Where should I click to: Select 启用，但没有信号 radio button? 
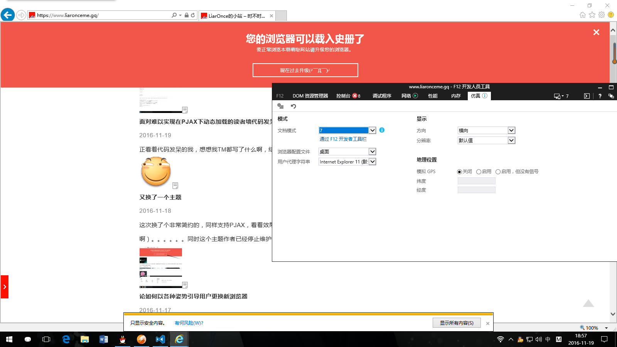point(498,172)
